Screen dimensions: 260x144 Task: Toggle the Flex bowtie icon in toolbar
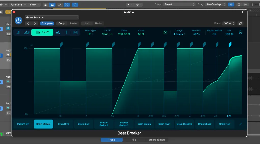click(x=67, y=5)
